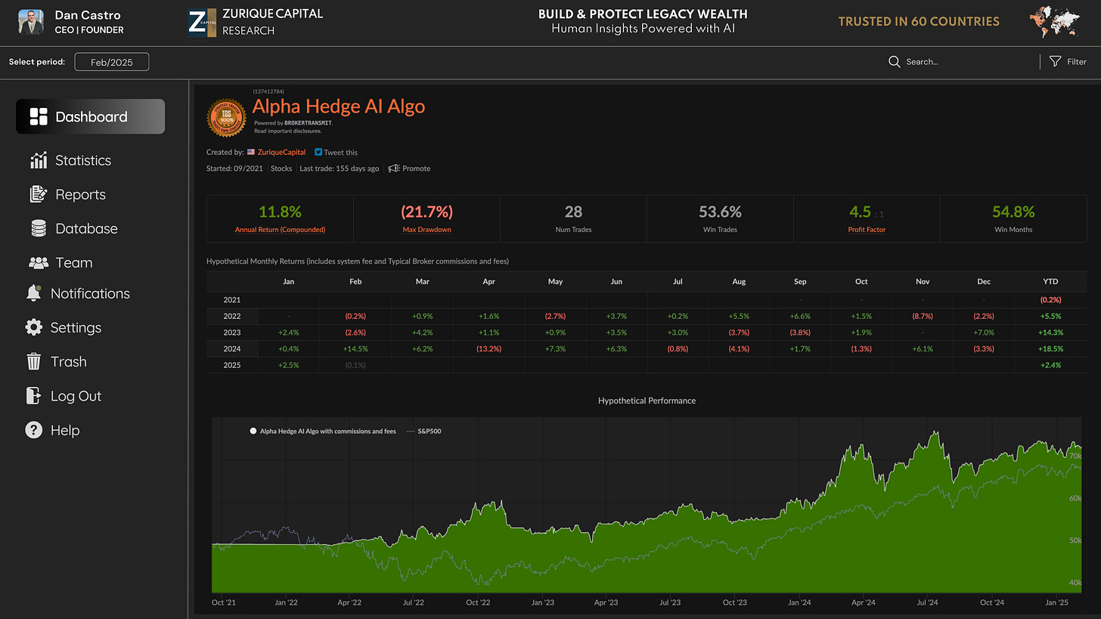Click the Promote megaphone icon

click(394, 169)
